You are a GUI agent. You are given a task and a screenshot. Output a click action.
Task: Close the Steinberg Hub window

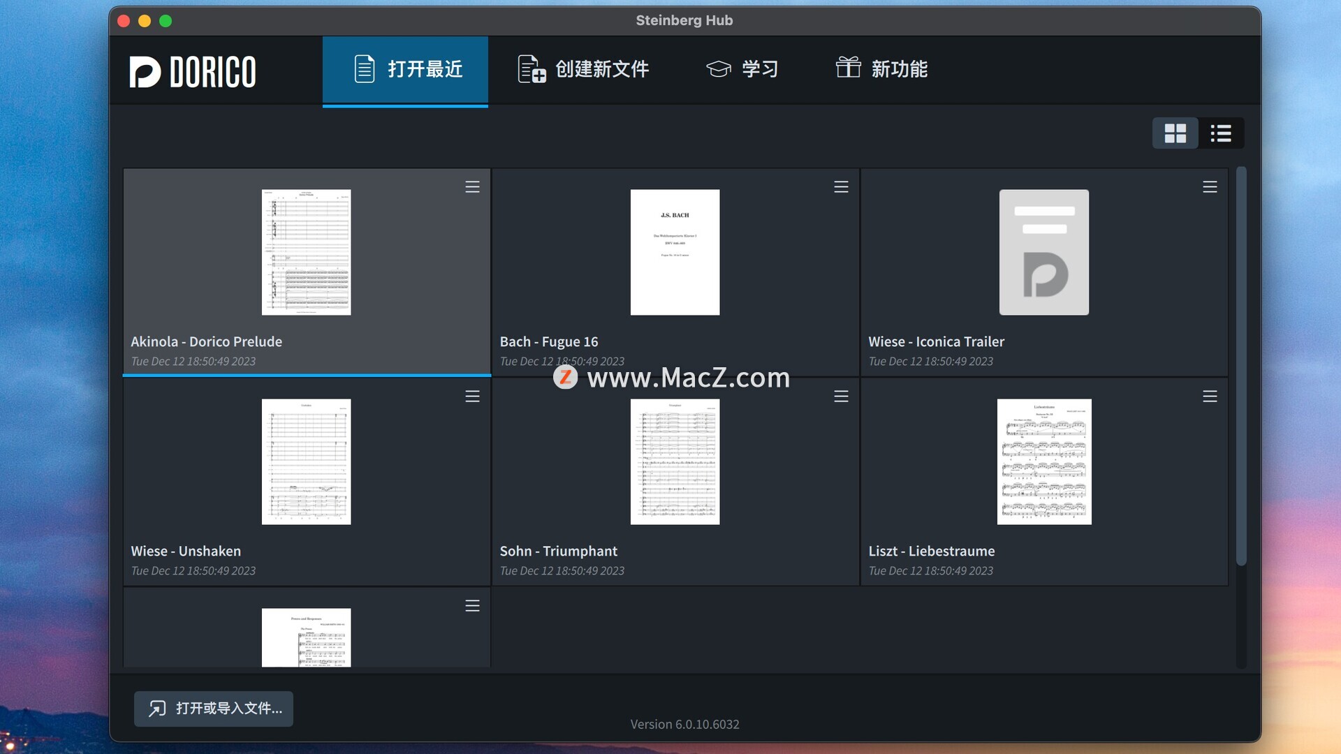(x=124, y=21)
